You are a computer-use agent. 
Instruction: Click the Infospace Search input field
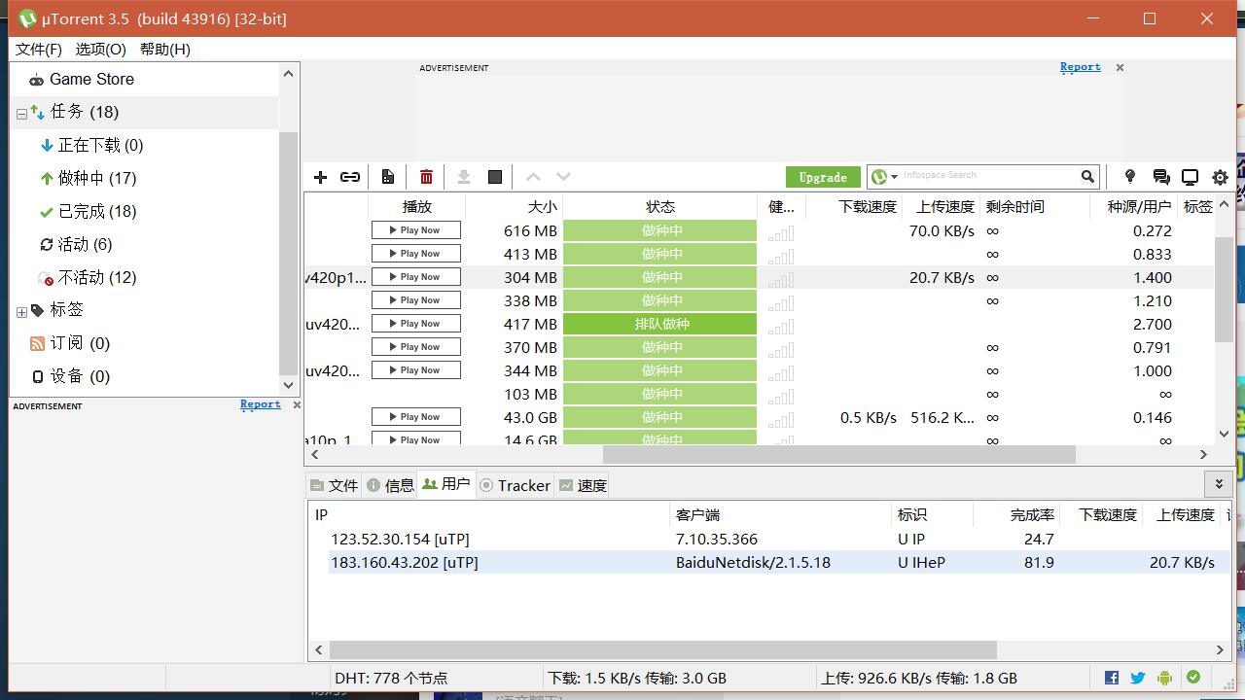pyautogui.click(x=989, y=176)
